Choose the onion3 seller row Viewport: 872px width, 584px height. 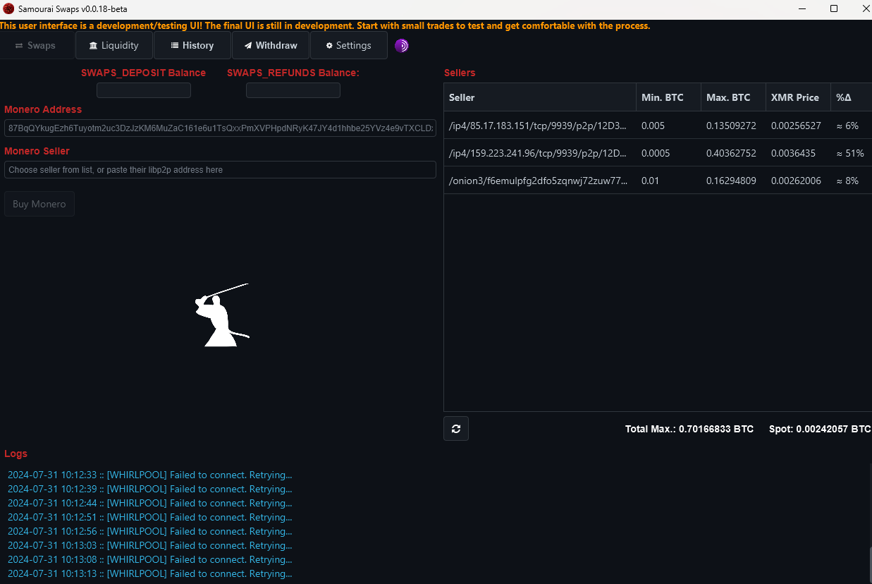click(538, 181)
